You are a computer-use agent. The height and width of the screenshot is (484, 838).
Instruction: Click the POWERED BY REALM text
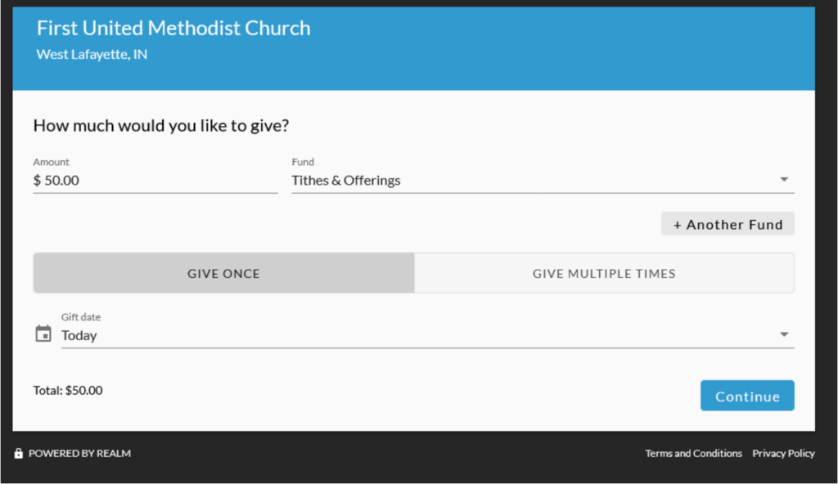click(79, 453)
